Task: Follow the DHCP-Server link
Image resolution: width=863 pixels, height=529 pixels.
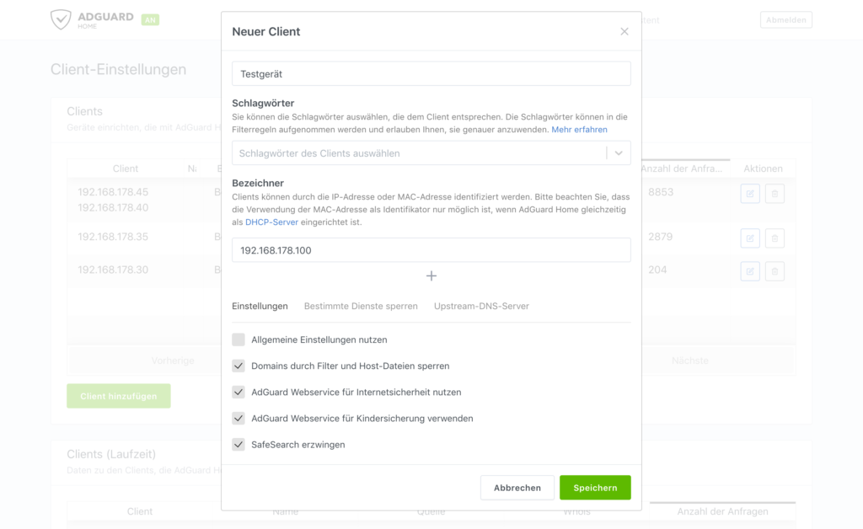Action: click(271, 222)
